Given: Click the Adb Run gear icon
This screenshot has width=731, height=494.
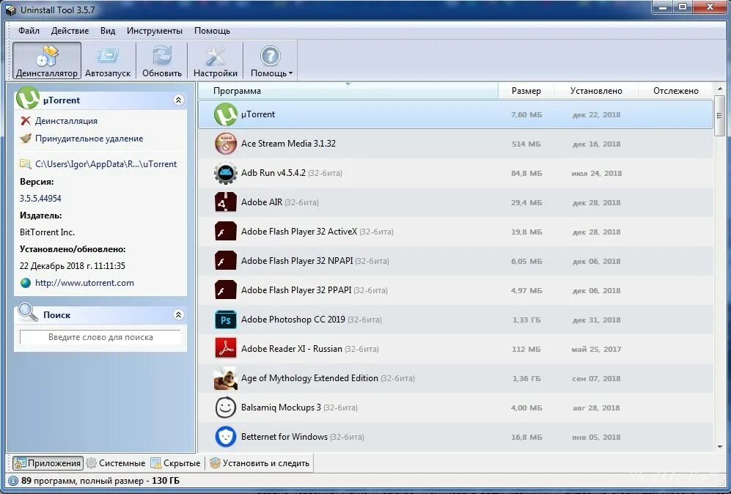Looking at the screenshot, I should point(226,173).
